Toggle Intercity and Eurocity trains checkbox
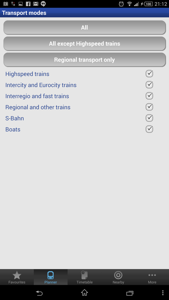Image resolution: width=169 pixels, height=300 pixels. [149, 85]
